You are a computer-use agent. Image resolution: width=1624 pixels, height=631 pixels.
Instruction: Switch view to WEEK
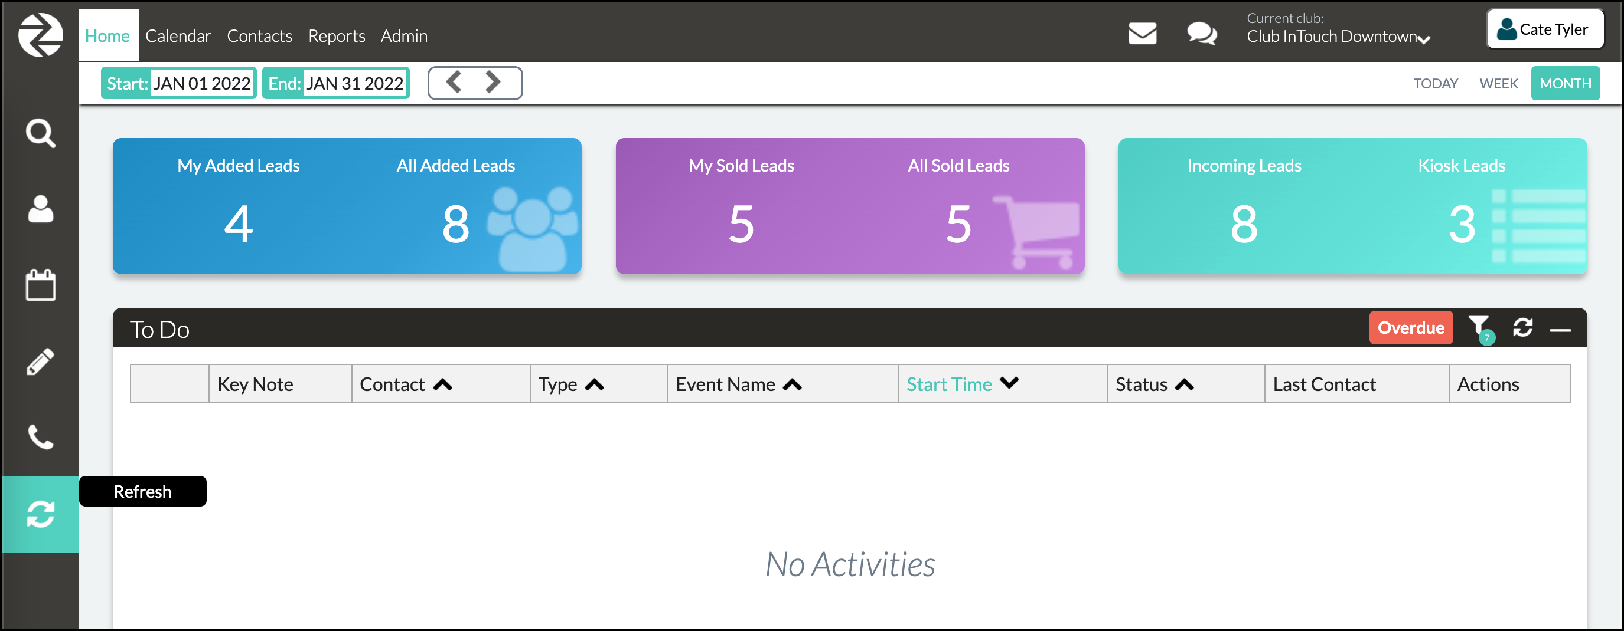[1499, 83]
